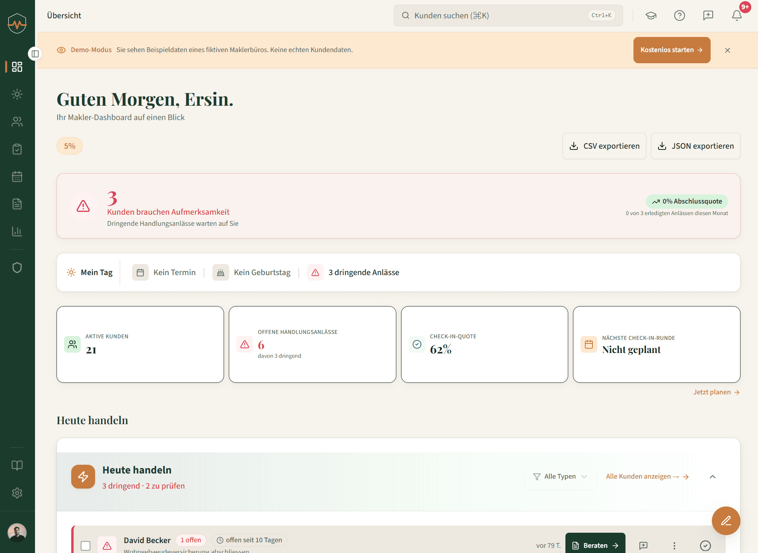Dismiss the Demo-Modus banner
Image resolution: width=758 pixels, height=553 pixels.
click(727, 50)
